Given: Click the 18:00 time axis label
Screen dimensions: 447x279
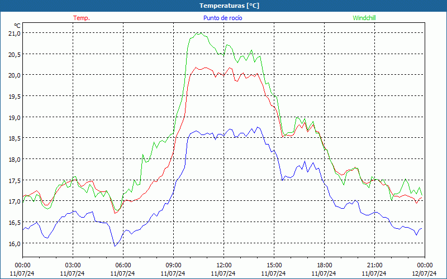Looking at the screenshot, I should tap(324, 266).
